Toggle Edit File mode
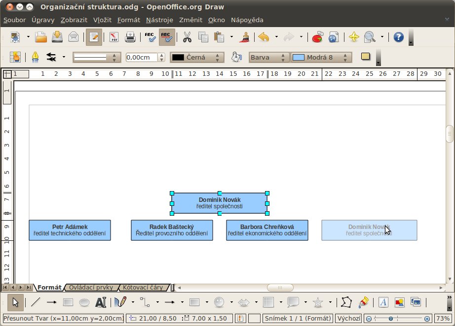The width and height of the screenshot is (455, 326). [94, 37]
